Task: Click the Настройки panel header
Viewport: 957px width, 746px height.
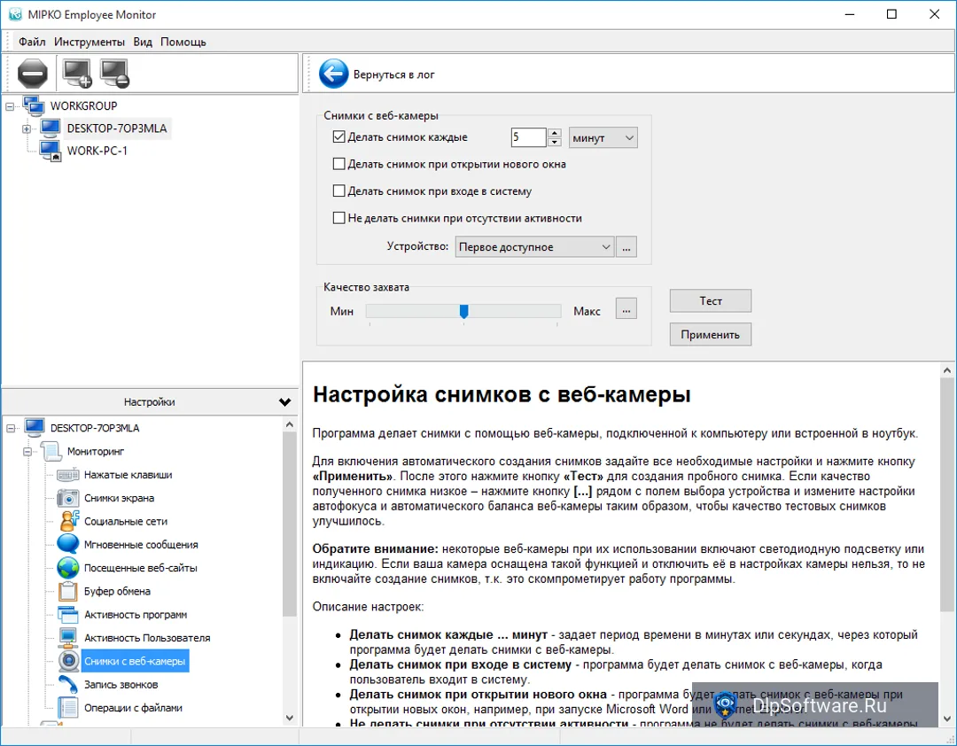Action: tap(149, 401)
